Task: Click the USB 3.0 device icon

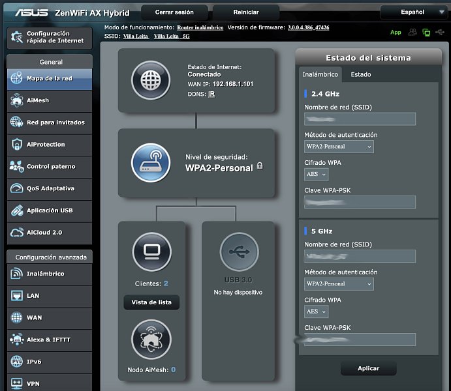Action: tap(240, 252)
